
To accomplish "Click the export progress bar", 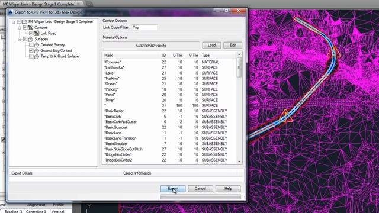I will click(x=200, y=197).
